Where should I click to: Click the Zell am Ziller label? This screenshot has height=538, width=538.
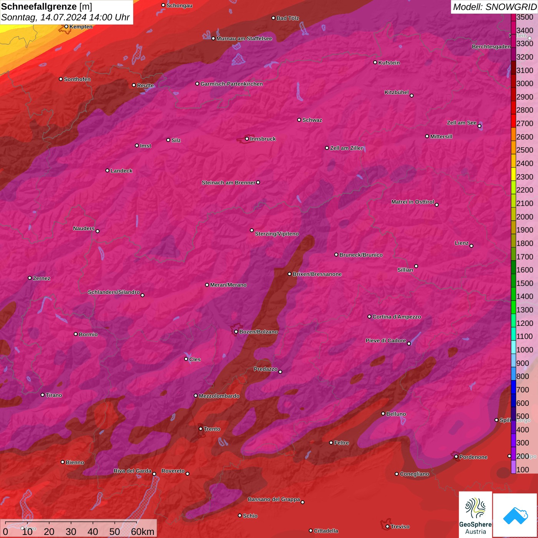coord(347,148)
